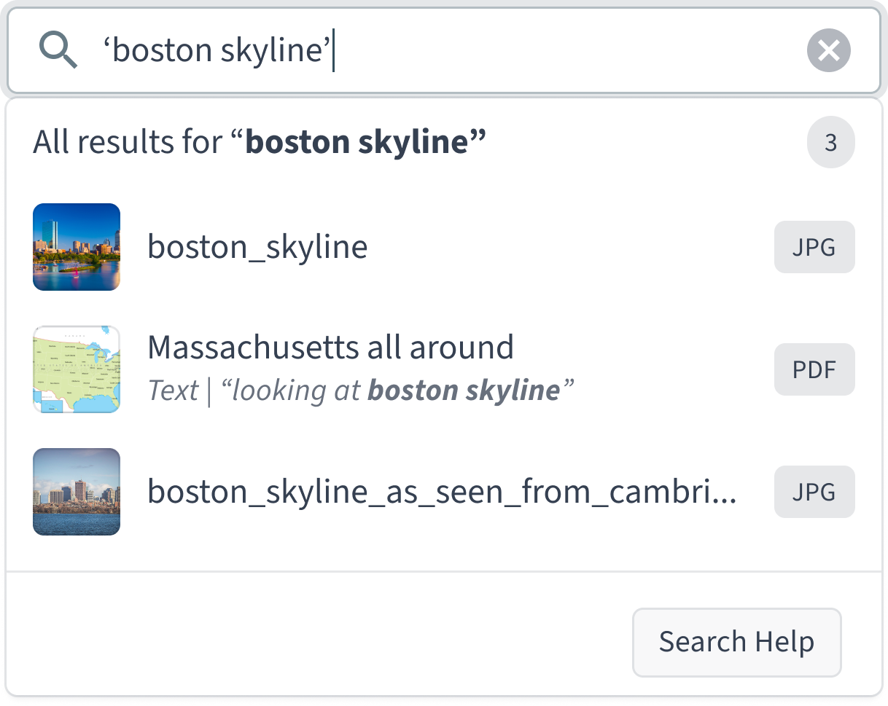Click the magnifying glass search icon

pyautogui.click(x=58, y=51)
